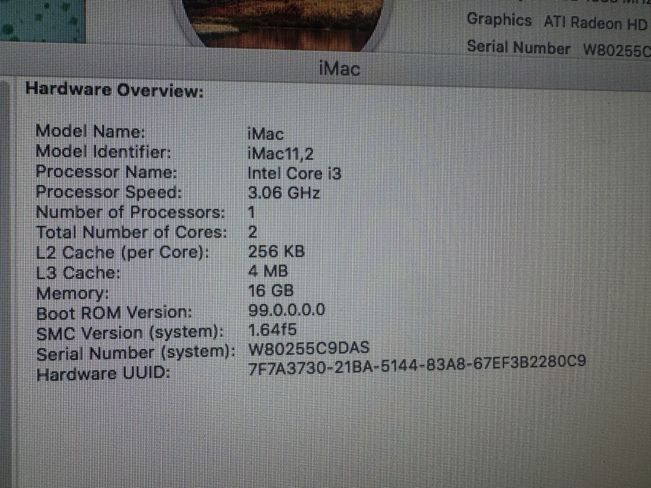The width and height of the screenshot is (651, 488).
Task: Click the Hardware UUID label
Action: click(103, 374)
